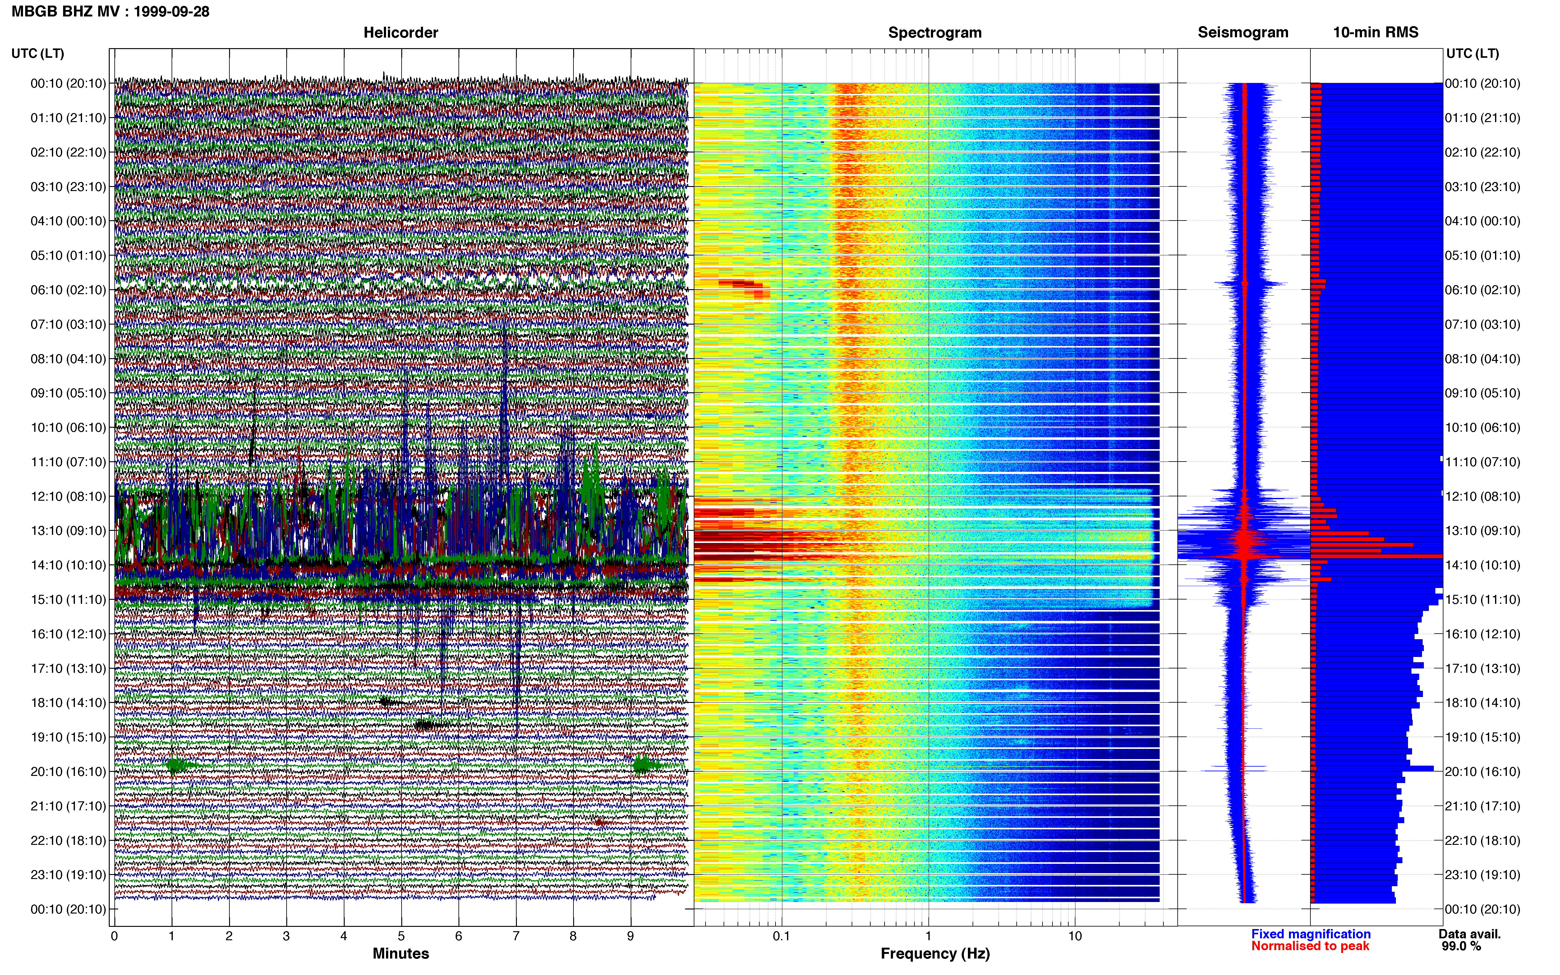The width and height of the screenshot is (1560, 975).
Task: Click the helicorder time label "01:10 (21:10)"
Action: pyautogui.click(x=68, y=118)
